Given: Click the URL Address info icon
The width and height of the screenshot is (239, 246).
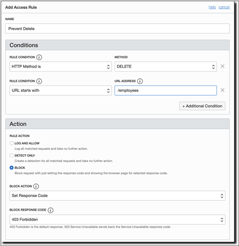Looking at the screenshot, I should [x=140, y=81].
